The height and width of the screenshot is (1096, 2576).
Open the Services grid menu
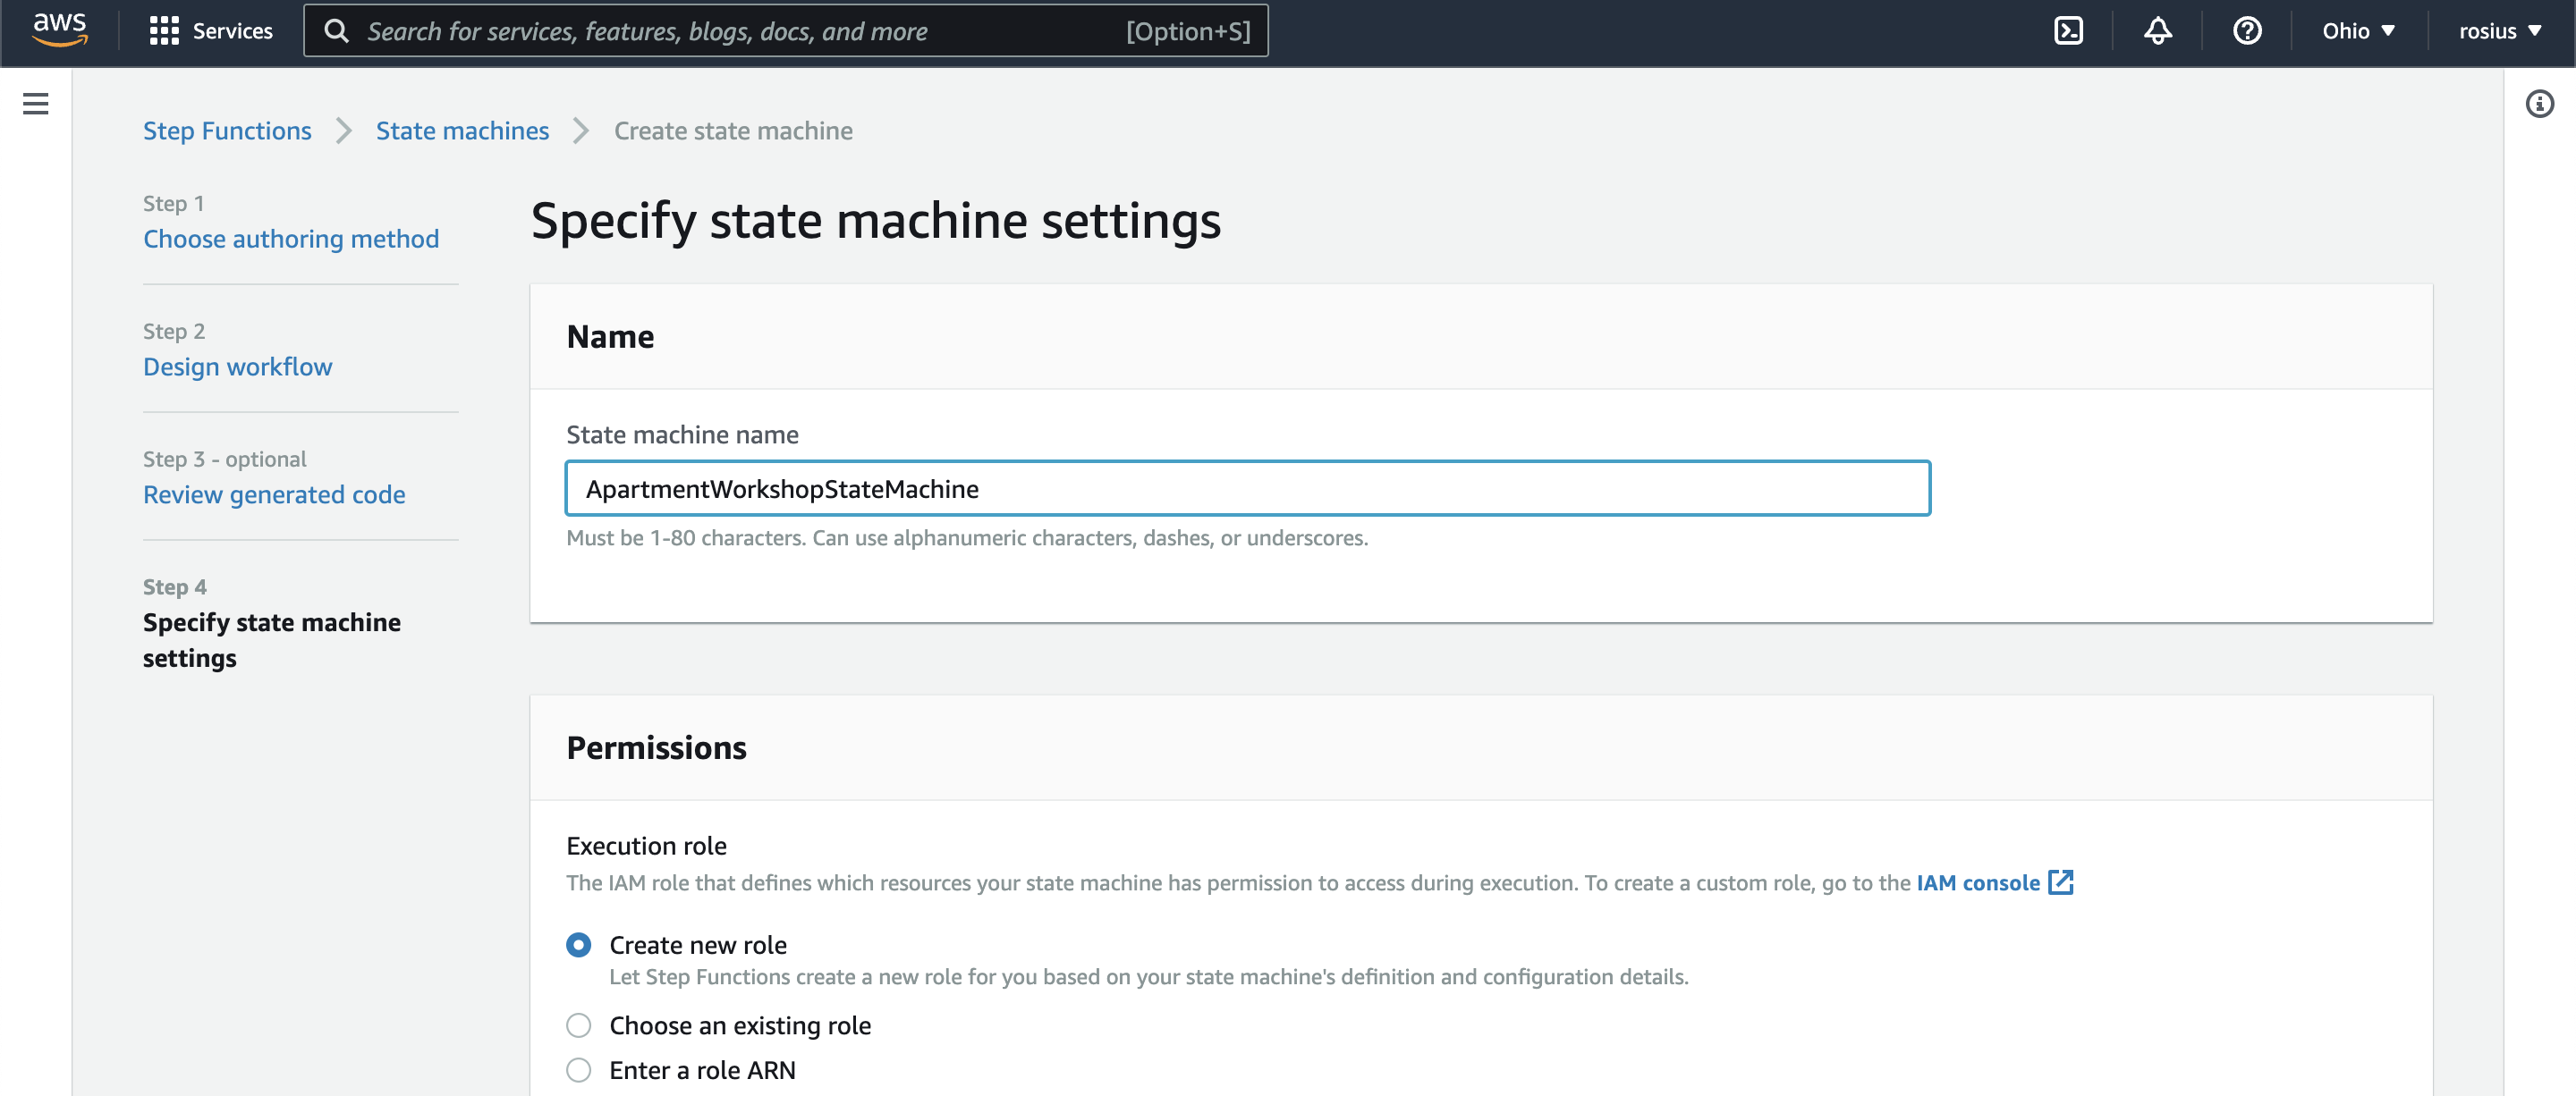point(163,31)
